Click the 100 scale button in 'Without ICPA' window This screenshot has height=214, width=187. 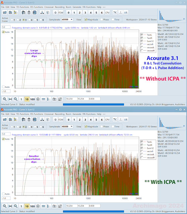[33, 99]
